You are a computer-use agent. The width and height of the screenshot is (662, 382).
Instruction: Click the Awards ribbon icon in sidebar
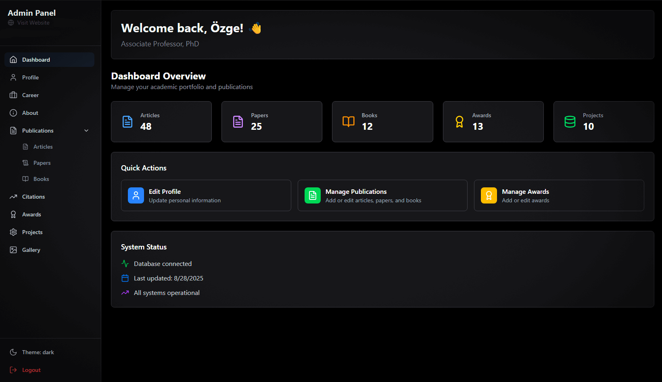click(x=13, y=214)
